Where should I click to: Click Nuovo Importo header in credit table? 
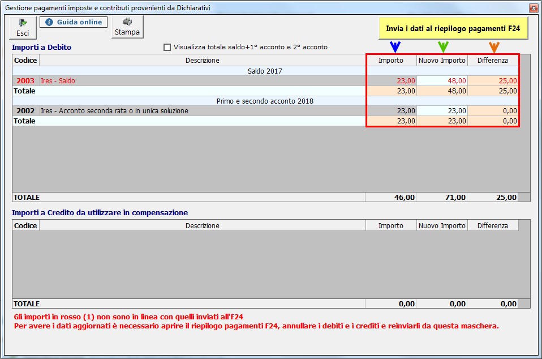point(442,225)
